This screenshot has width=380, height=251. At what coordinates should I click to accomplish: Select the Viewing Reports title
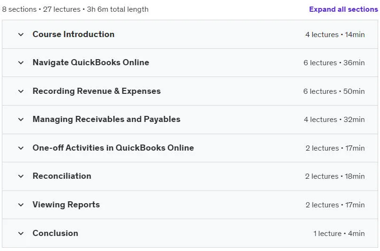[x=66, y=205]
